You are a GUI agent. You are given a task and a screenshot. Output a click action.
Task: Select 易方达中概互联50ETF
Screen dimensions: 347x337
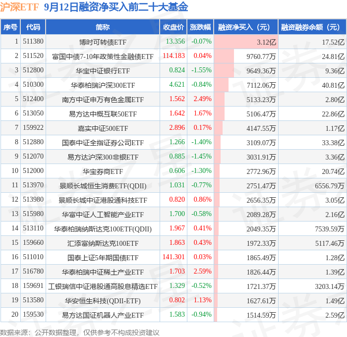point(103,114)
